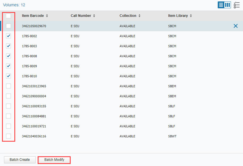Viewport: 243px width, 166px height.
Task: Sort by Item Barcode arrows
Action: (47, 16)
